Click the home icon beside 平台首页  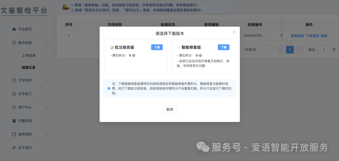coord(14,29)
